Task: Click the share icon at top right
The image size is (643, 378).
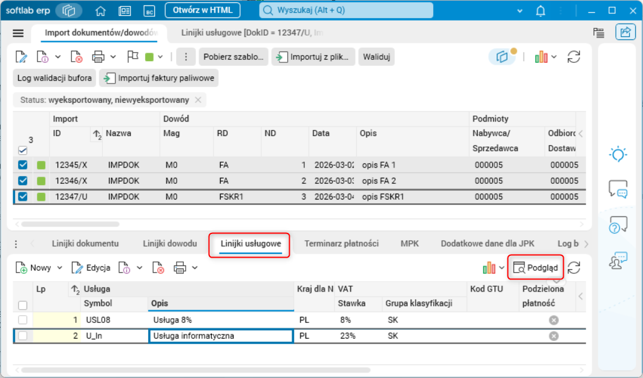Action: tap(625, 33)
